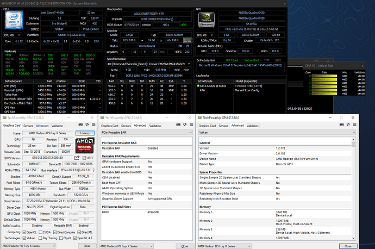The width and height of the screenshot is (375, 249).
Task: Click the SATA drive status icon in Laufwerke
Action: click(x=198, y=86)
